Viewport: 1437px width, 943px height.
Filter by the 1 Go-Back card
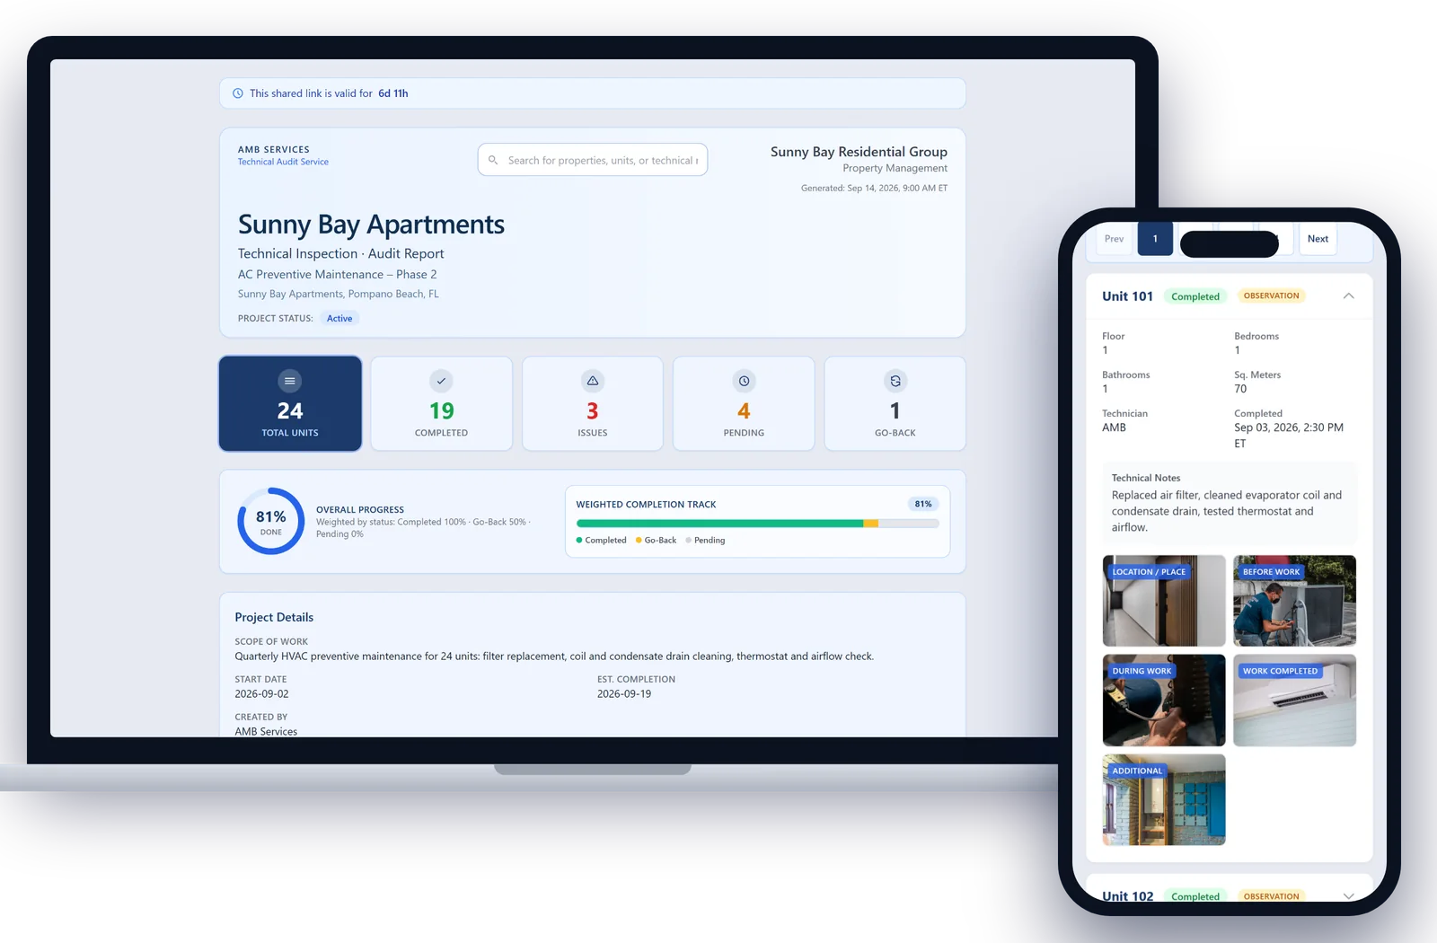coord(895,403)
